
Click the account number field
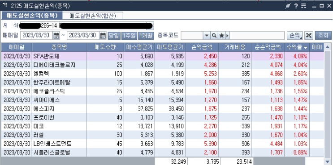87,25
